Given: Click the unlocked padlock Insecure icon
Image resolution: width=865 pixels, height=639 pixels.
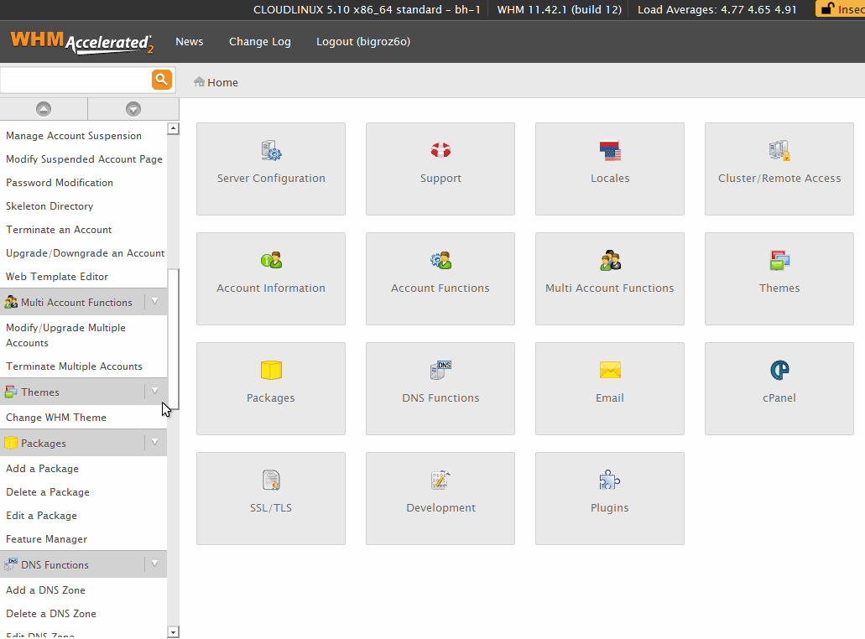Looking at the screenshot, I should (x=827, y=9).
